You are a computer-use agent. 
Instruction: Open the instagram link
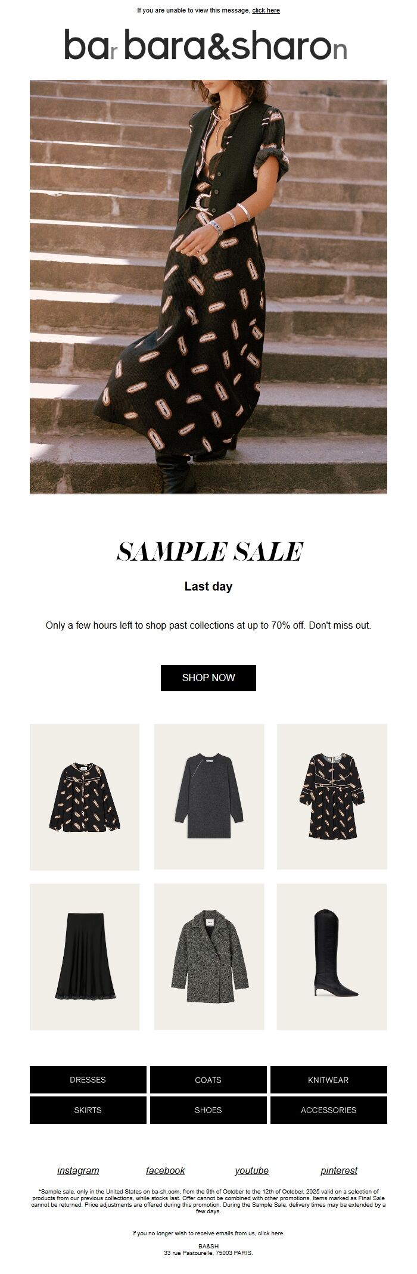tap(78, 1170)
